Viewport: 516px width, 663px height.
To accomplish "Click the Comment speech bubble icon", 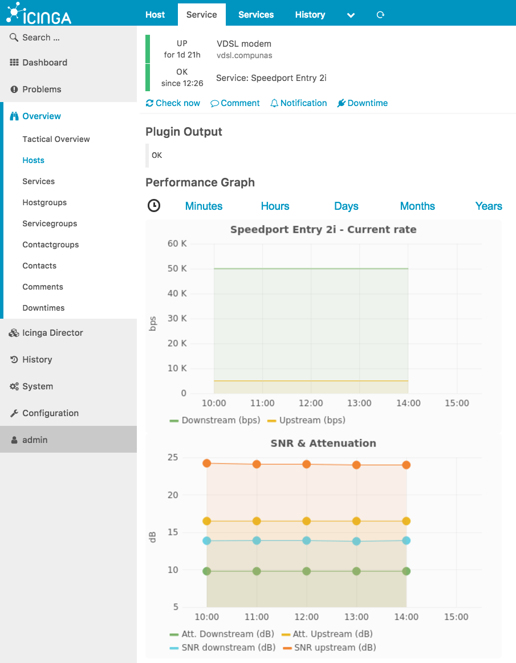I will pyautogui.click(x=214, y=104).
